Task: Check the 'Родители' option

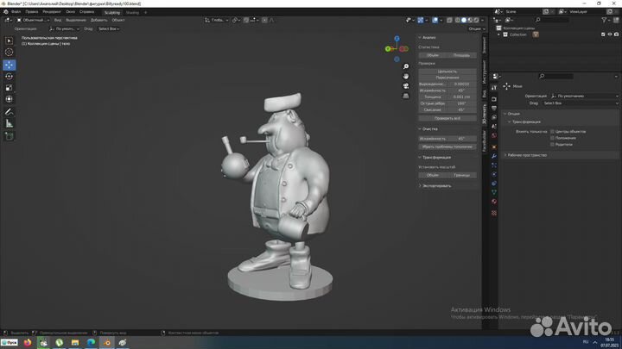Action: tap(552, 145)
